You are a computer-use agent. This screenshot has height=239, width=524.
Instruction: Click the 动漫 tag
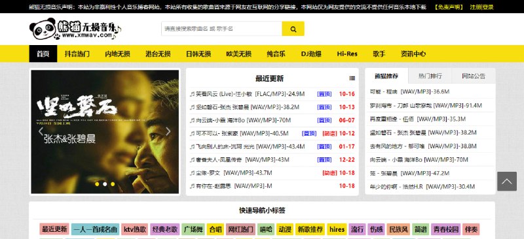point(285,229)
